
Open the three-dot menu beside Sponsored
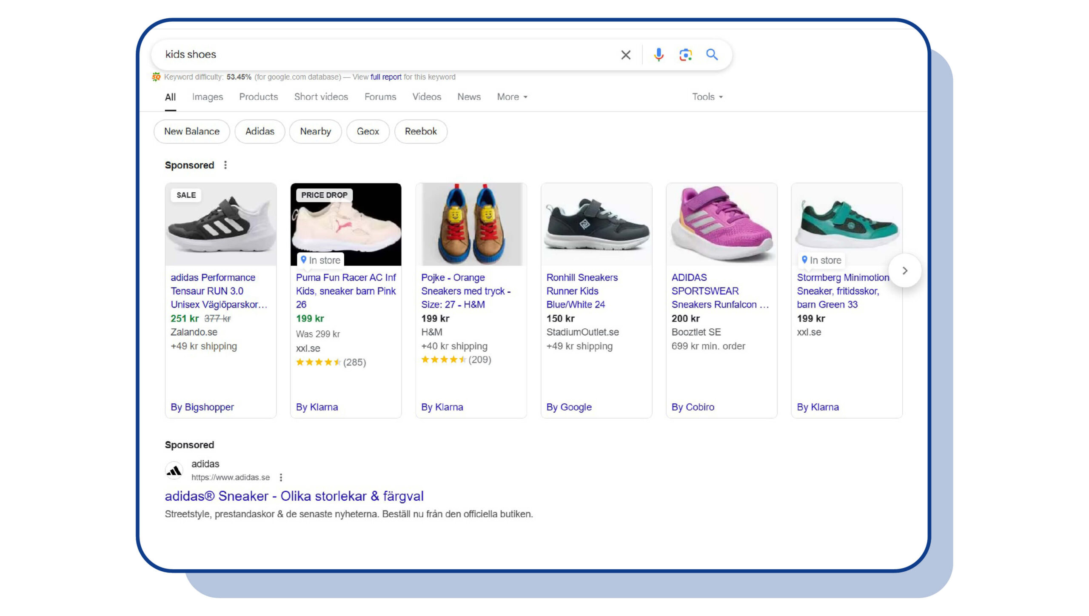225,165
